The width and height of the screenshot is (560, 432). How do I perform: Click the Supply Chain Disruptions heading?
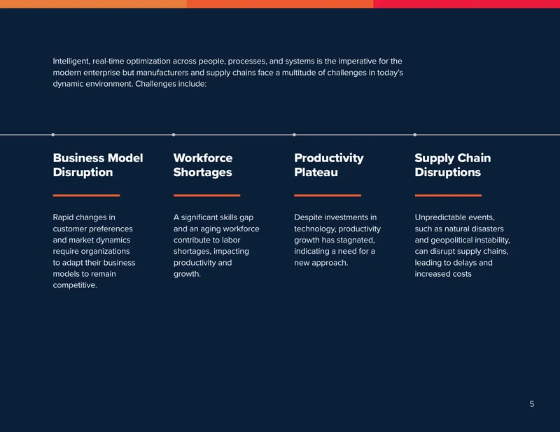point(452,165)
